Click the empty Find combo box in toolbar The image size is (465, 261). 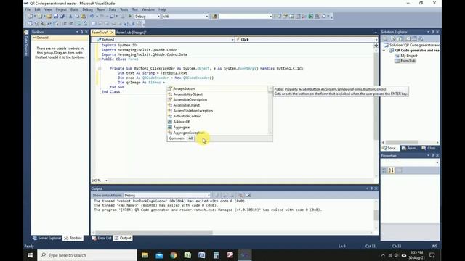[x=246, y=16]
